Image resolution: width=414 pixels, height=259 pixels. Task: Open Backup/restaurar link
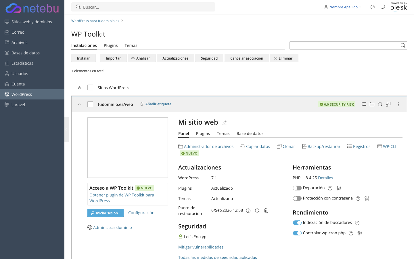321,146
